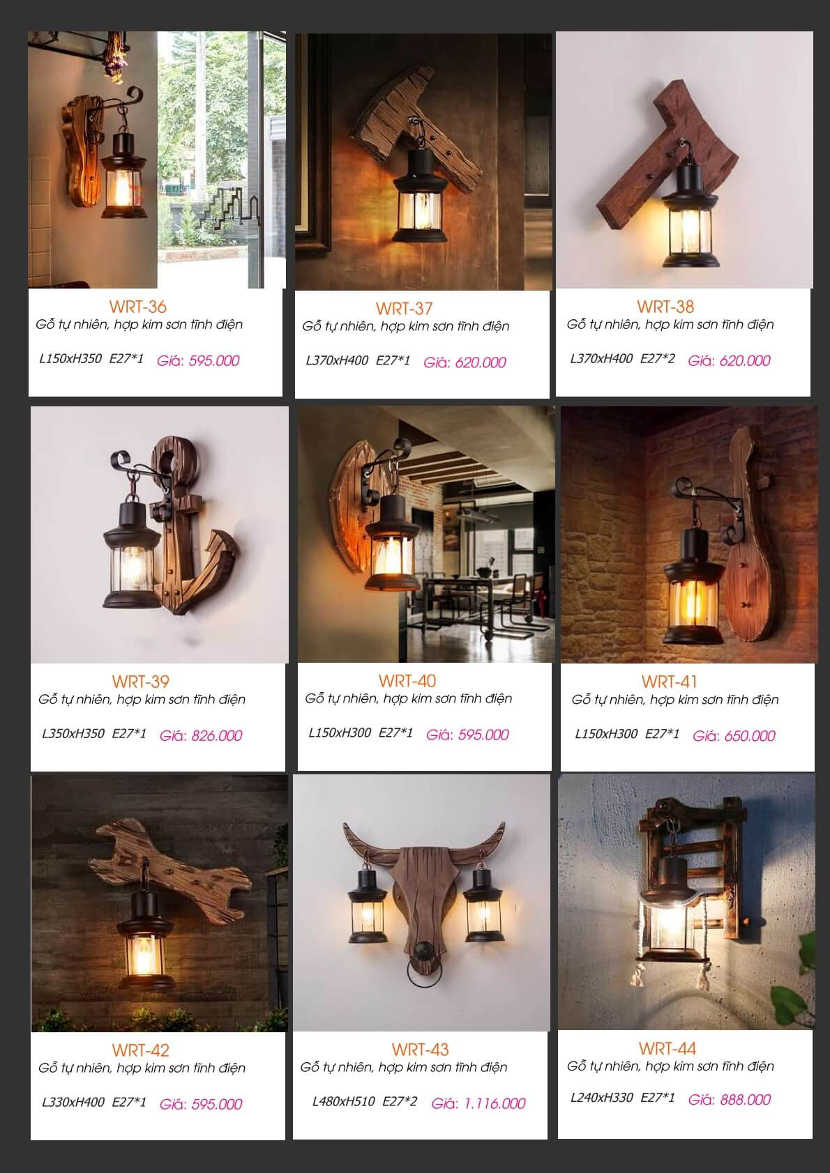This screenshot has width=830, height=1173.
Task: Click the WRT-37 price Giá: 620.000
Action: (465, 362)
